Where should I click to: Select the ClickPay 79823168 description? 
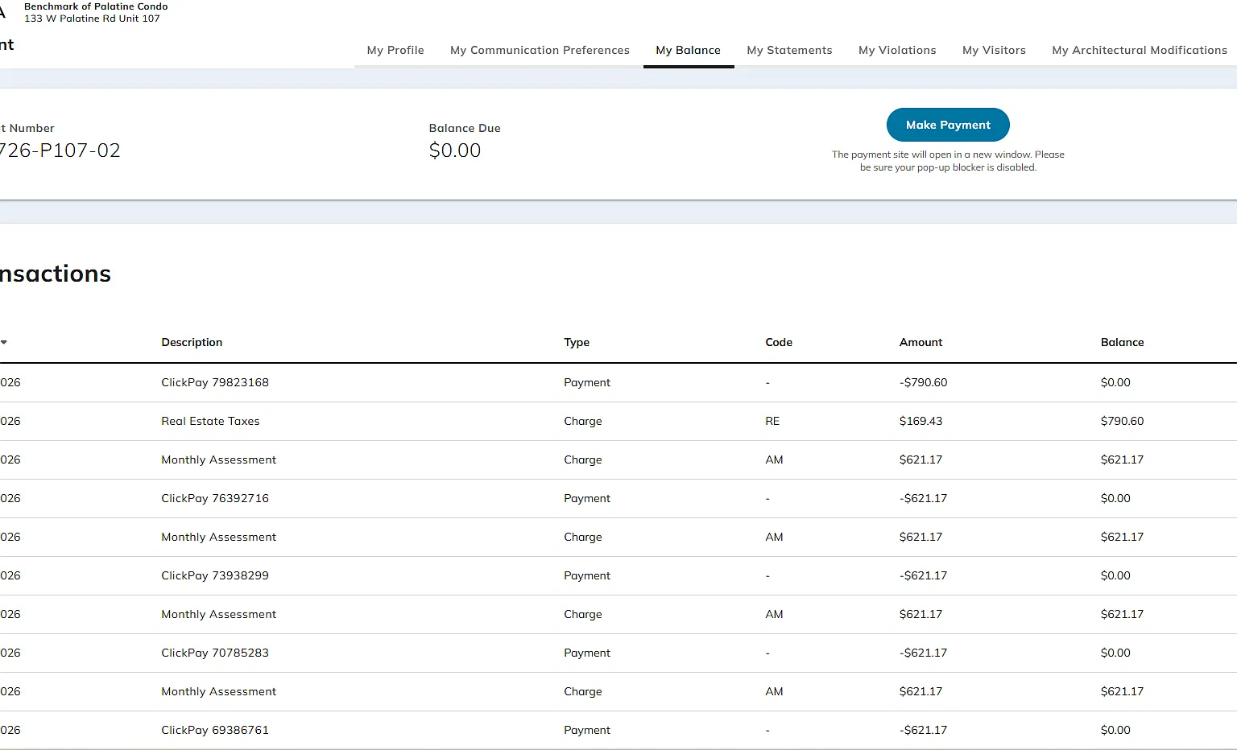215,382
